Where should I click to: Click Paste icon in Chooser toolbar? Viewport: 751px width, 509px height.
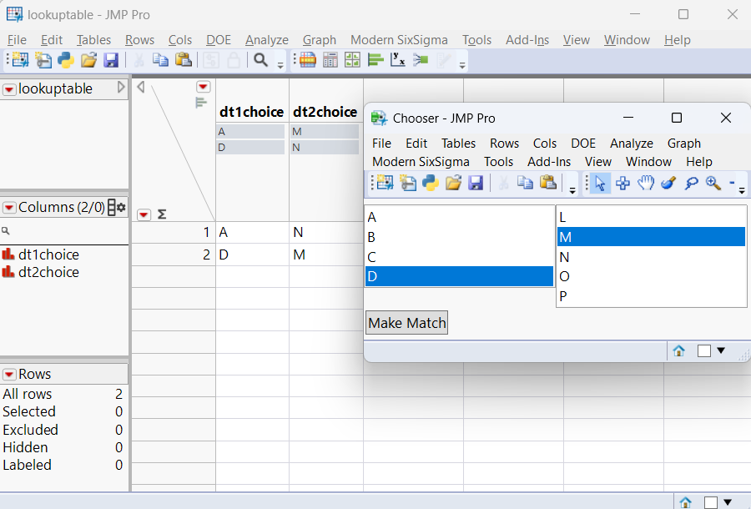pos(548,183)
